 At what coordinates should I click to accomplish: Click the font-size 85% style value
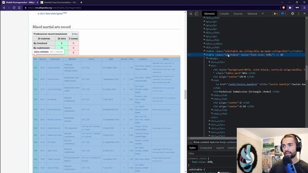(210, 162)
